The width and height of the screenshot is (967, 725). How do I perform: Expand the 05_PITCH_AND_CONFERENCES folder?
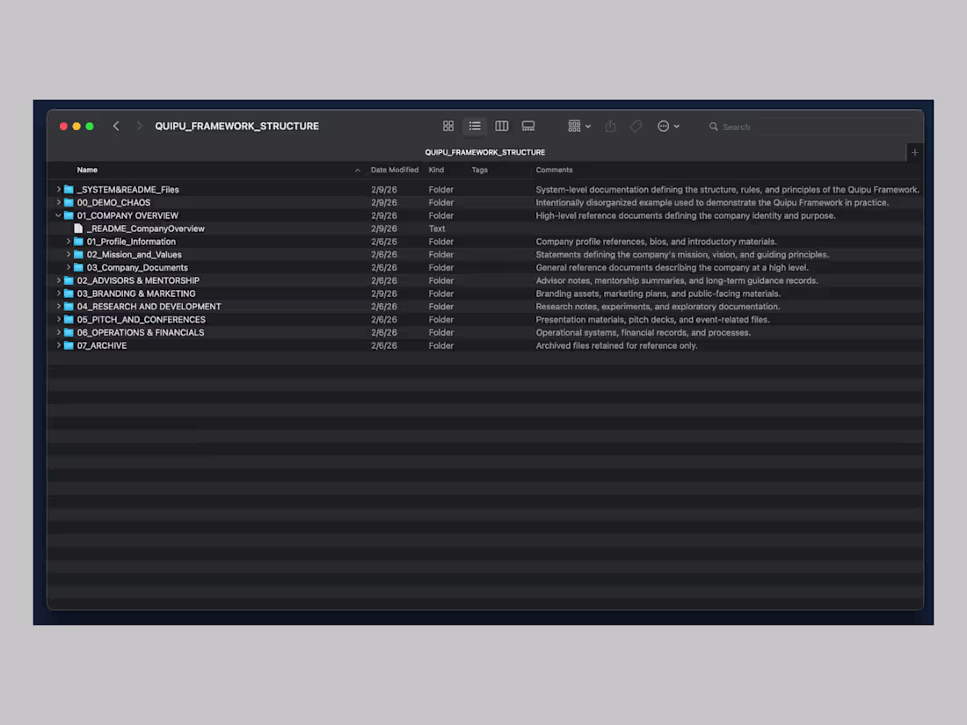pyautogui.click(x=59, y=319)
